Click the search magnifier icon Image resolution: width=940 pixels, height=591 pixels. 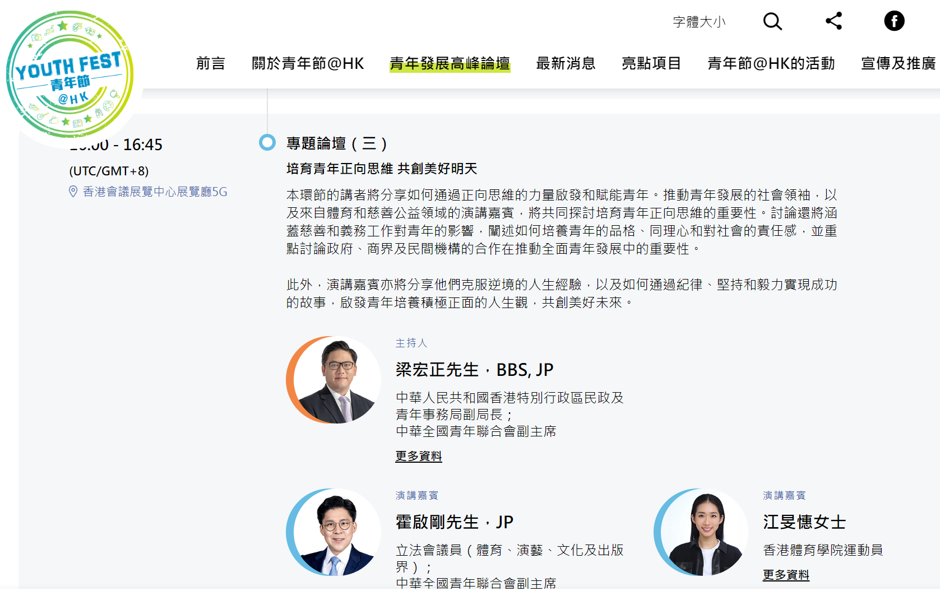pos(772,21)
